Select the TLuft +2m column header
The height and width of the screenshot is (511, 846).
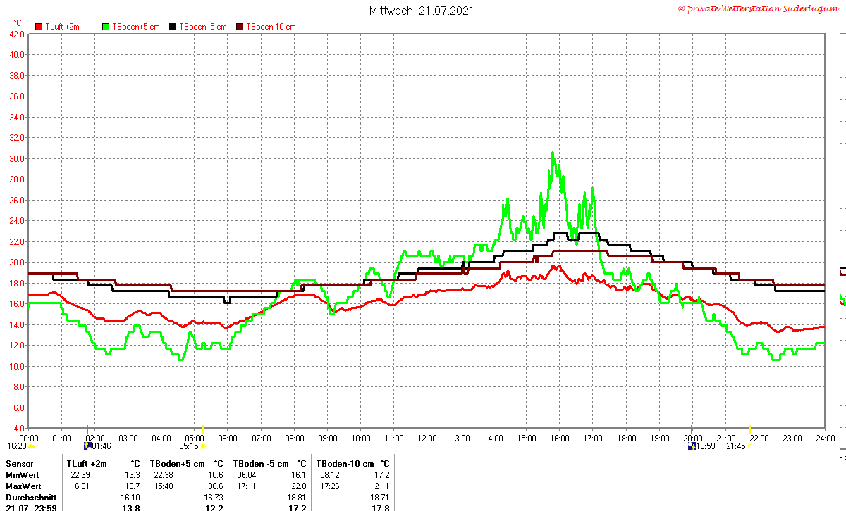point(87,464)
